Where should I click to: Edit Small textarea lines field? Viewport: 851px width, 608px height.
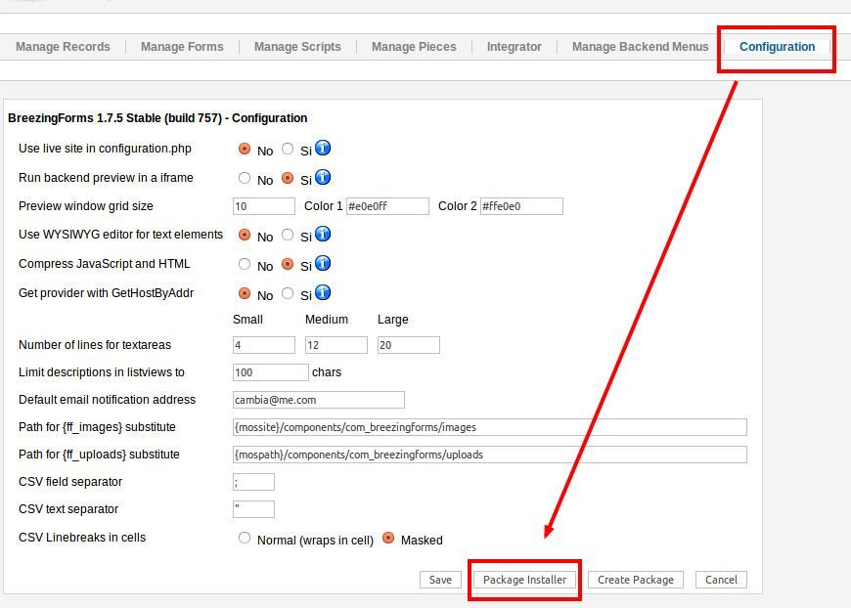[264, 345]
